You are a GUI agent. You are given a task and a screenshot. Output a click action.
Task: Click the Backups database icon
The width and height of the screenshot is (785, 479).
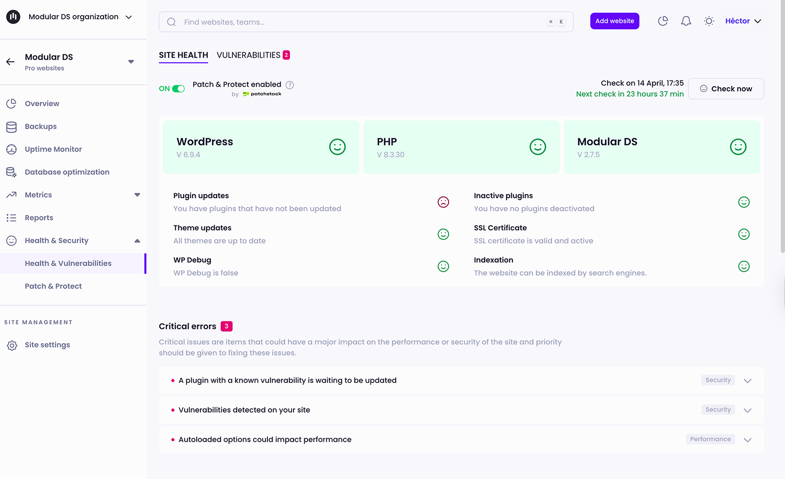click(12, 127)
